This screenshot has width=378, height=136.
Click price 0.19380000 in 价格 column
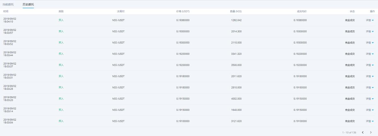pos(183,20)
